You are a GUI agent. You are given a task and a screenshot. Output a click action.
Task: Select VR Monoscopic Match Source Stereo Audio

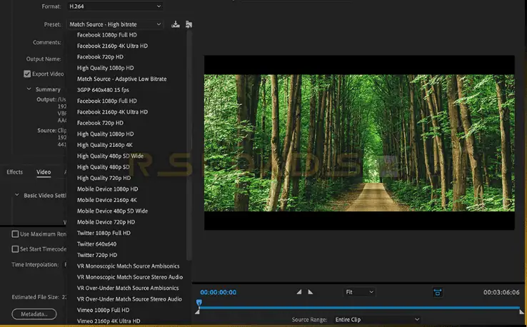(130, 277)
